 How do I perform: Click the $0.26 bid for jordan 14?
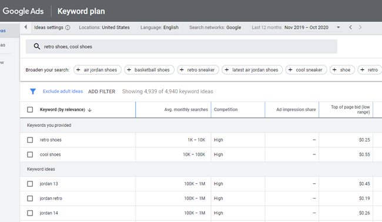point(364,213)
